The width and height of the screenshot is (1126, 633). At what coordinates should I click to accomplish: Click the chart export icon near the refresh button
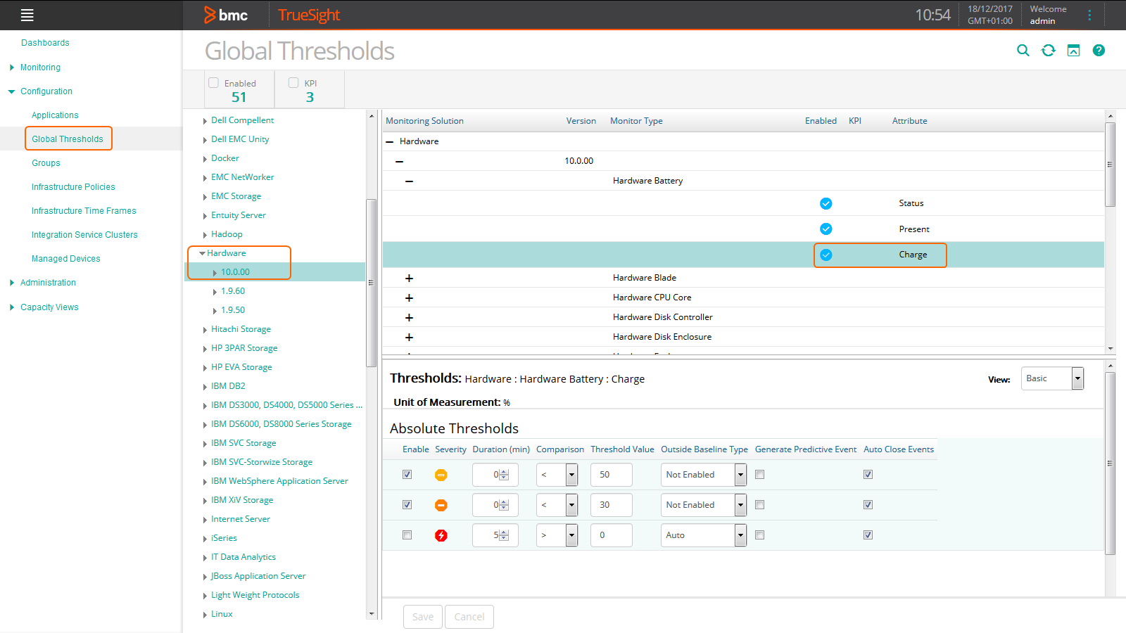pyautogui.click(x=1073, y=50)
